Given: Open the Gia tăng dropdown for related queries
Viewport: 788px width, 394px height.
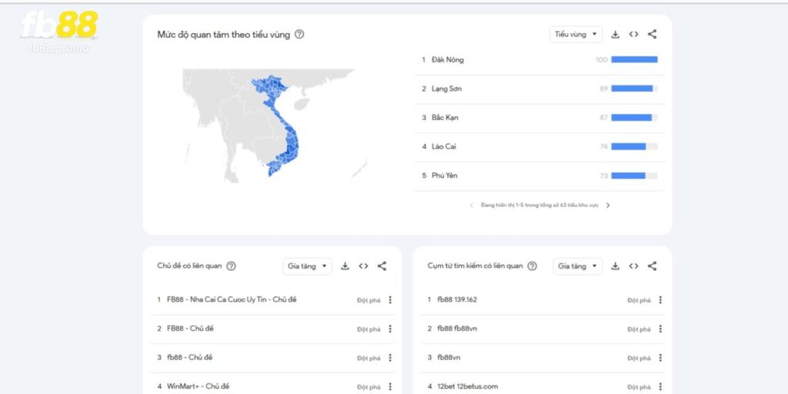Looking at the screenshot, I should (x=577, y=266).
